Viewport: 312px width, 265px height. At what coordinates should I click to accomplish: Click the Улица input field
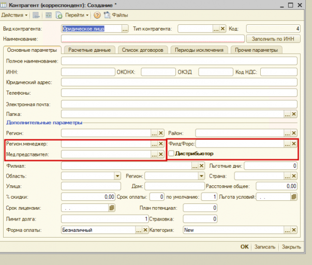coord(91,186)
